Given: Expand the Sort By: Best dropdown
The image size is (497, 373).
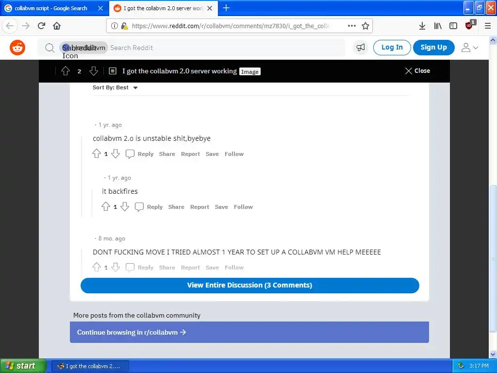Looking at the screenshot, I should coord(115,87).
